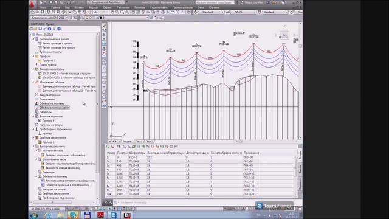Switch to the 'Лист2' layout tab

[x=149, y=141]
